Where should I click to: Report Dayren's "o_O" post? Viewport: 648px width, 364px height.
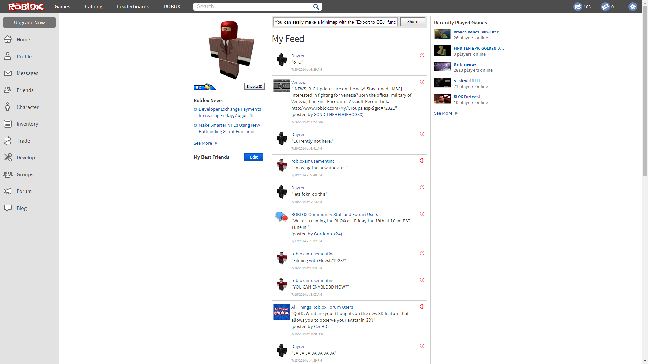422,55
